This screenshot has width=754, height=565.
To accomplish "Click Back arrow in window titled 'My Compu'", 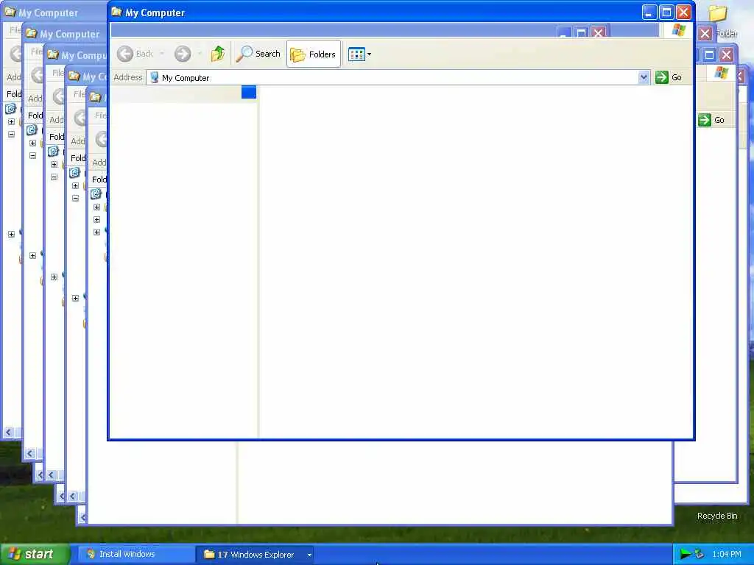I will [x=59, y=96].
